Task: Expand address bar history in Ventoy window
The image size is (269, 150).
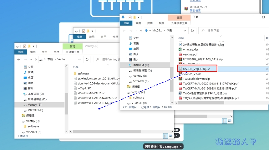Action: [x=79, y=60]
